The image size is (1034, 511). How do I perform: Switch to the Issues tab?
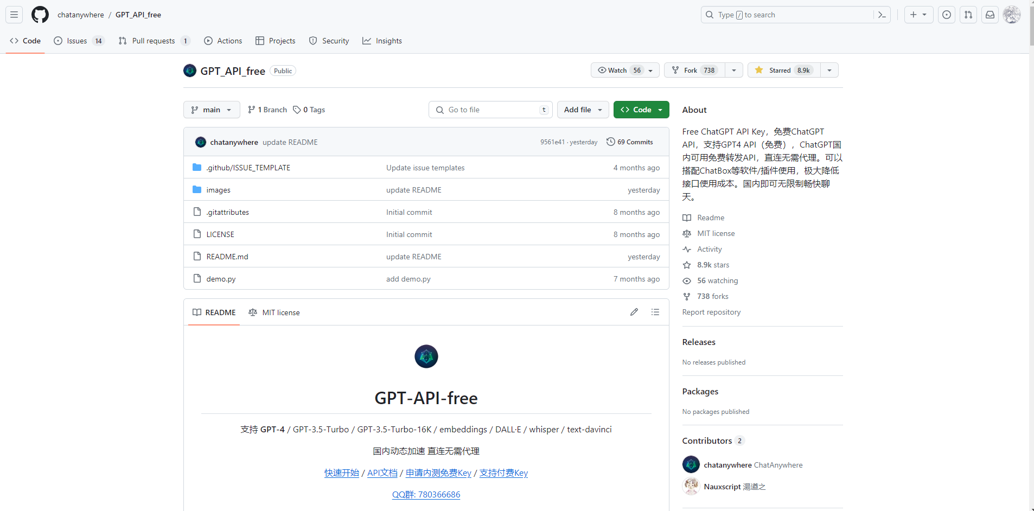coord(79,41)
